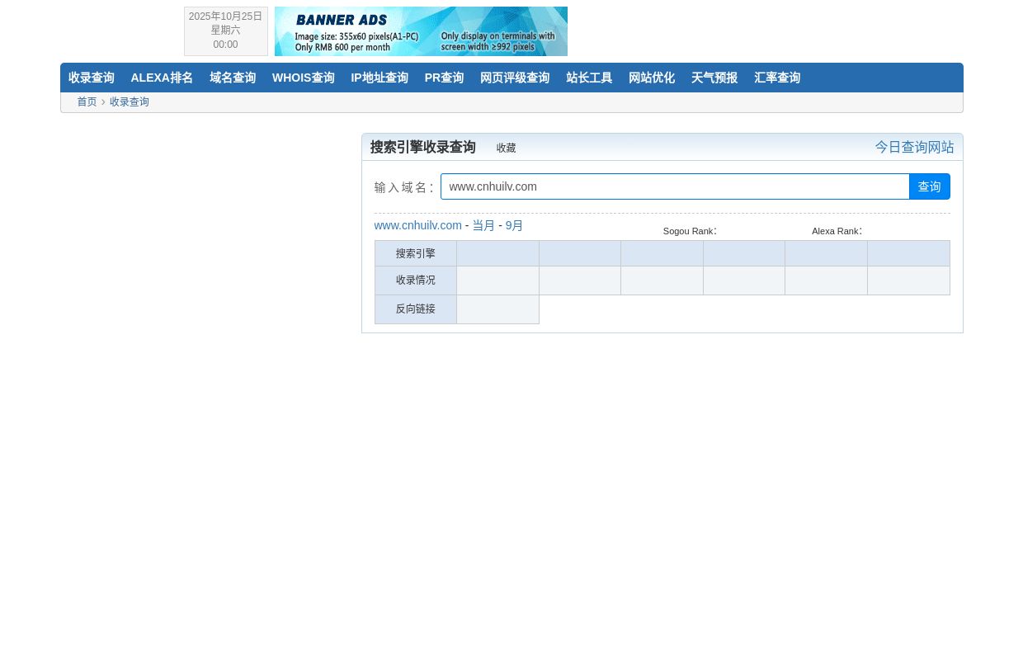The image size is (1023, 660).
Task: Open the 网站优化 menu item
Action: (652, 78)
